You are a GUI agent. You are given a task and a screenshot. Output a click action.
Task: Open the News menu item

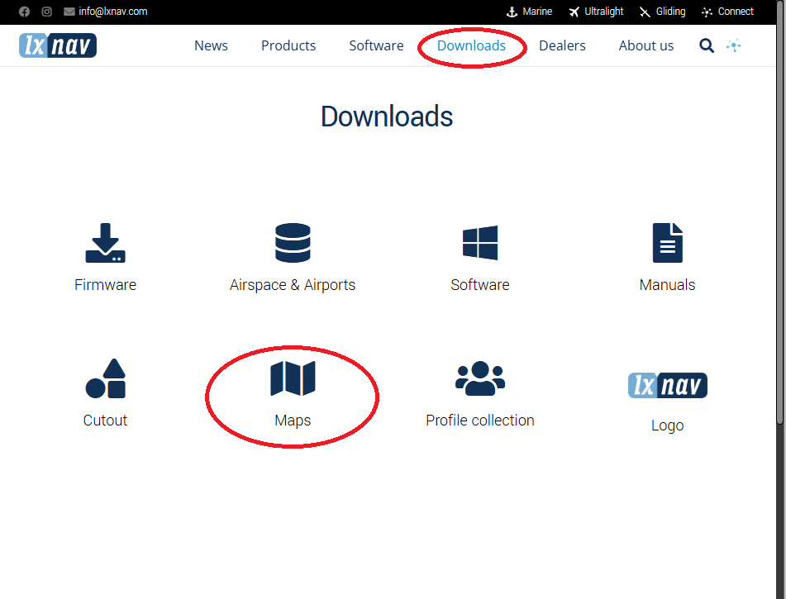pyautogui.click(x=211, y=45)
